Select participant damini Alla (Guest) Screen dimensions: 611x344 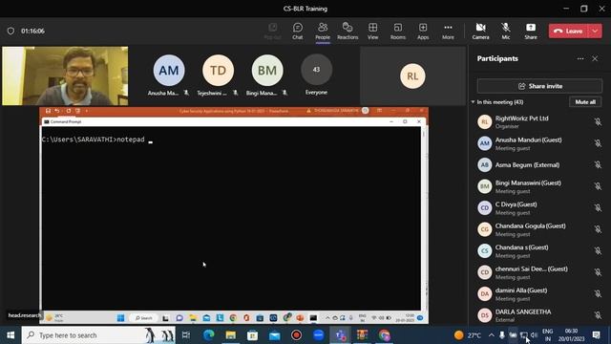click(539, 293)
